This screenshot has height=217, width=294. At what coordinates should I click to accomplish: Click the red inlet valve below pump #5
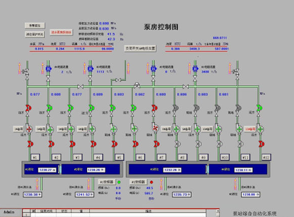114,144
